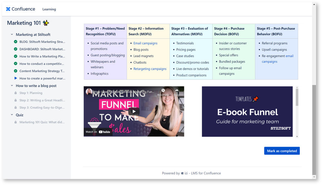
Task: Click the Watch on YouTube button
Action: [98, 132]
